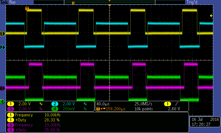Click channel 3 scale value 2.00 V
The height and width of the screenshot is (133, 221).
pyautogui.click(x=25, y=109)
